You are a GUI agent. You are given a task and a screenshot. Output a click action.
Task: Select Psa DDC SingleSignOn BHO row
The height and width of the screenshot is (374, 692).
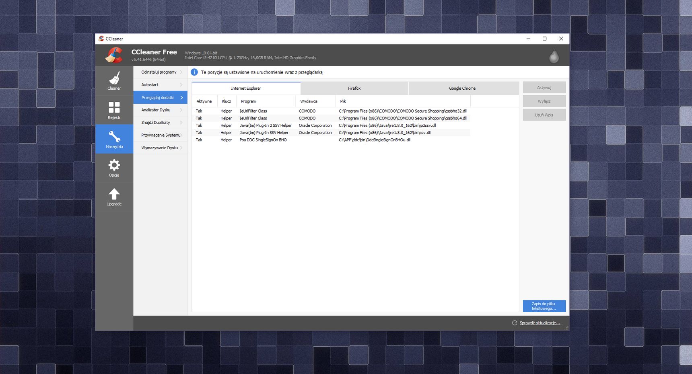point(331,140)
